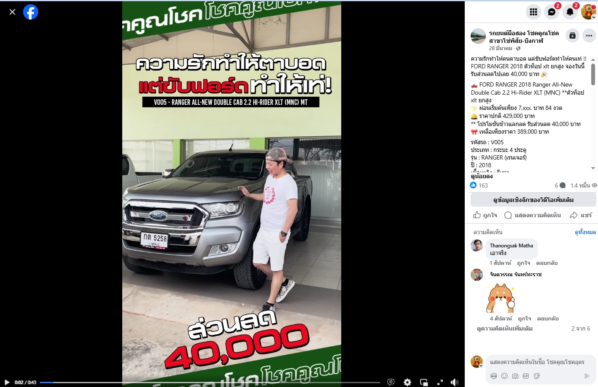Image resolution: width=598 pixels, height=387 pixels.
Task: Click the แชร์ share action
Action: click(x=581, y=215)
